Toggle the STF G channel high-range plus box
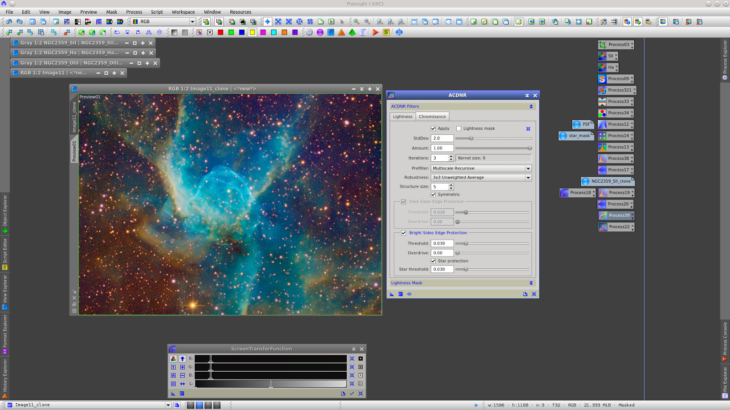730x410 pixels. (x=360, y=367)
